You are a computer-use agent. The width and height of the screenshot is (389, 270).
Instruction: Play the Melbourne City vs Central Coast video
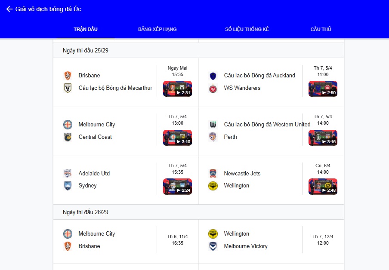pos(177,138)
